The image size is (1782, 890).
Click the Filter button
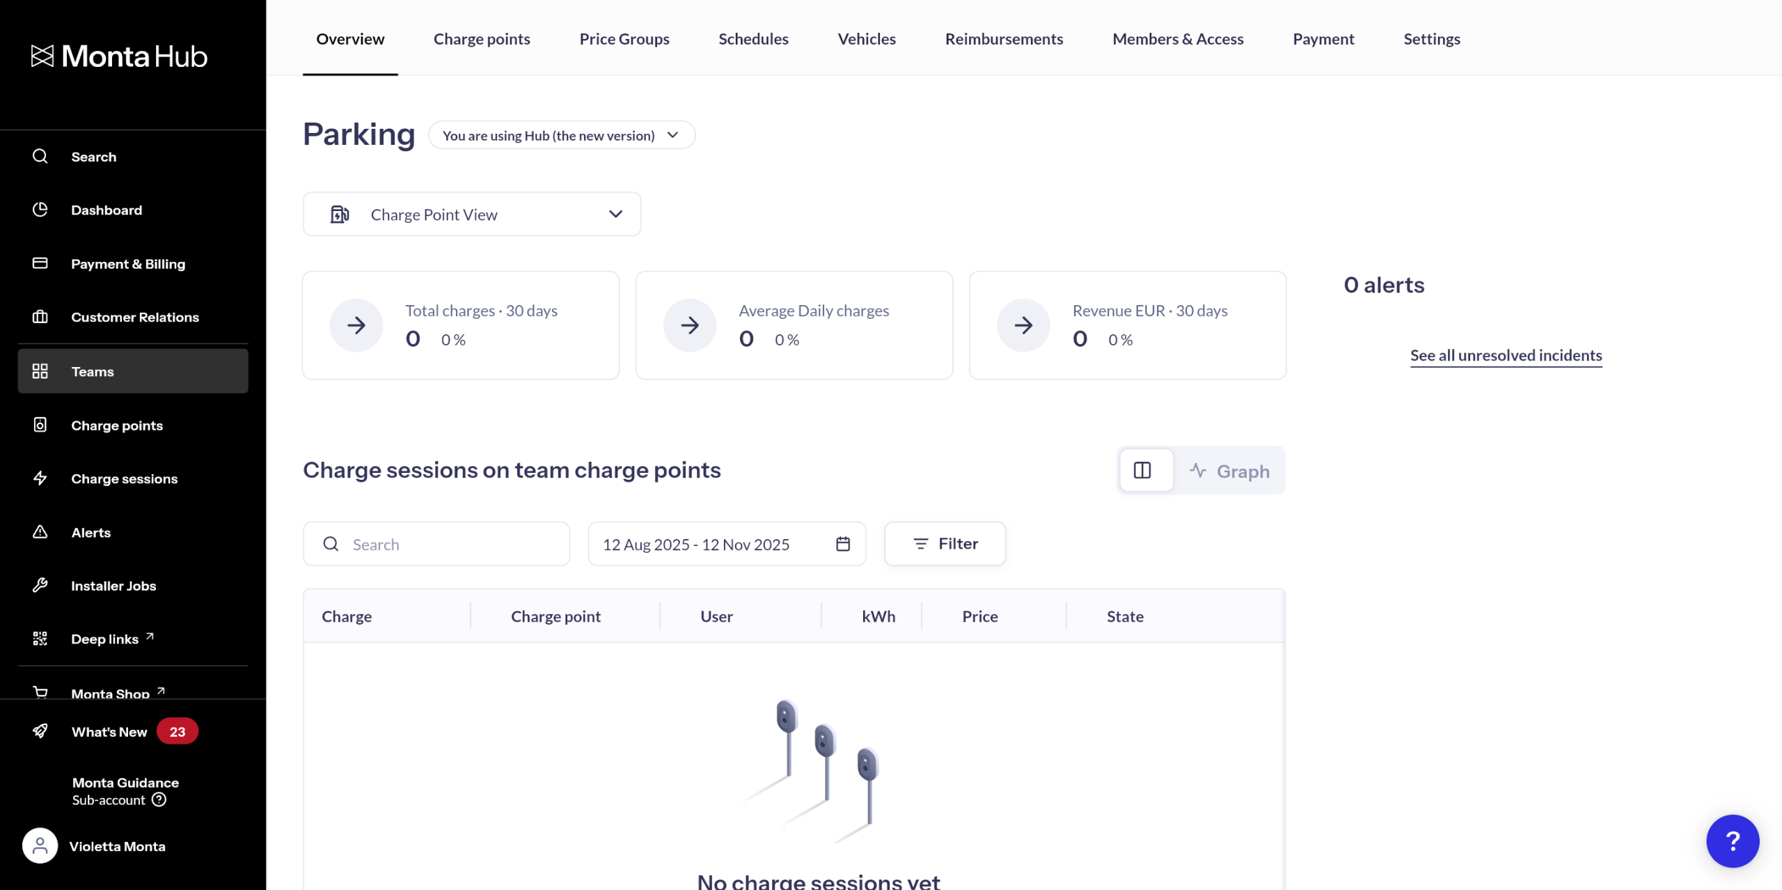pos(945,544)
